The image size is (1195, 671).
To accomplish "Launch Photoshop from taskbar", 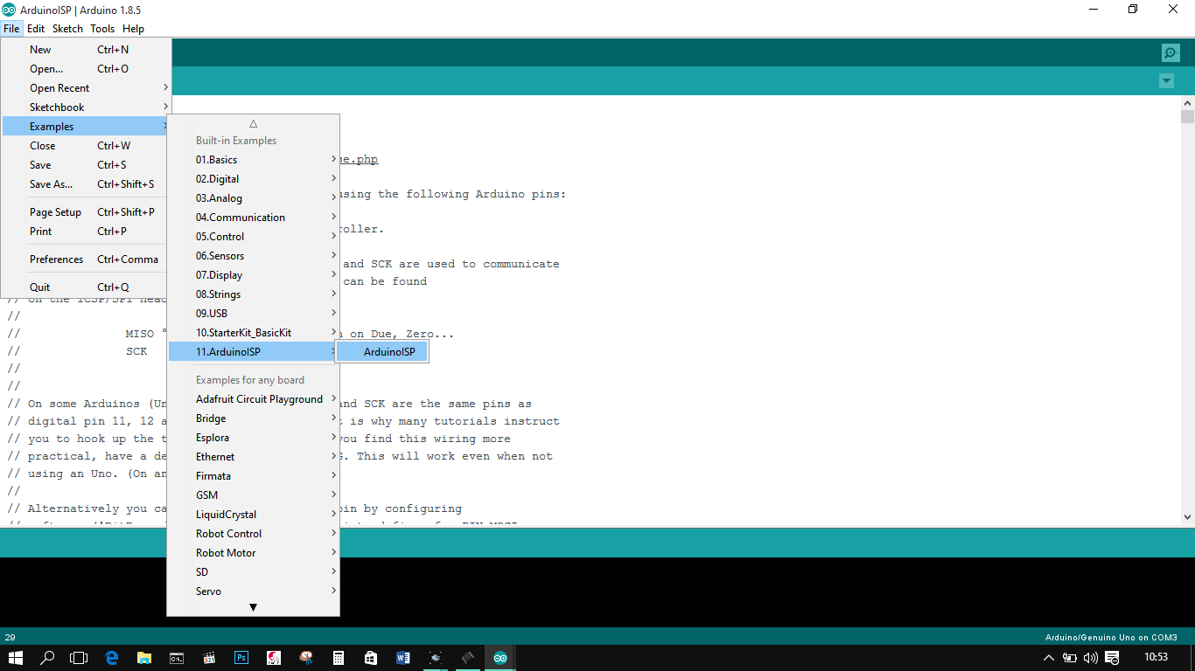I will tap(241, 657).
